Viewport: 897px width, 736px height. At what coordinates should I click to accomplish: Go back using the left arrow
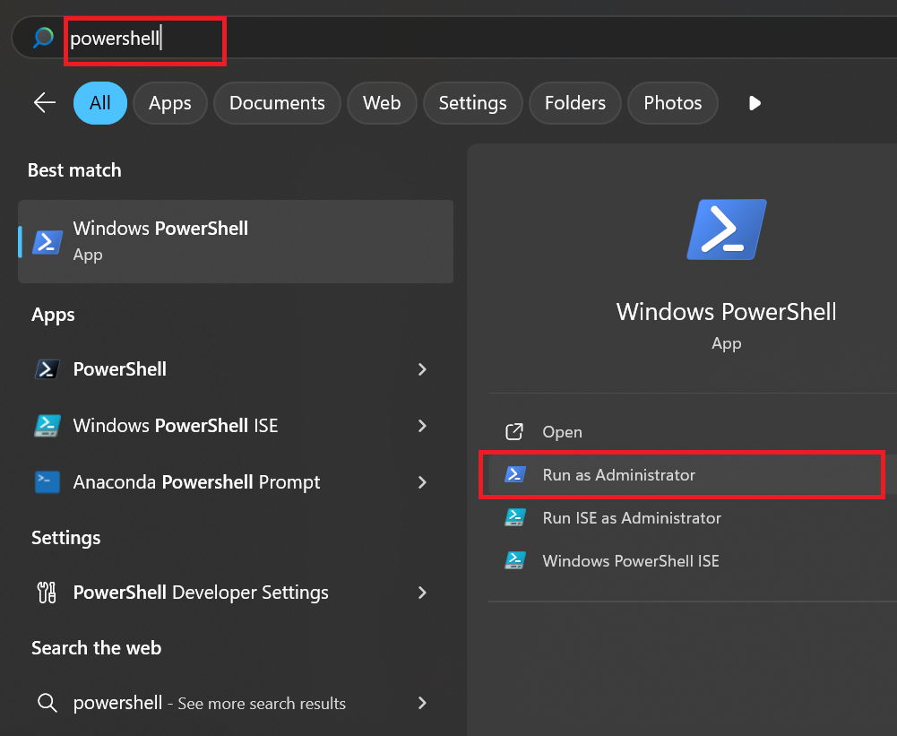pos(45,103)
